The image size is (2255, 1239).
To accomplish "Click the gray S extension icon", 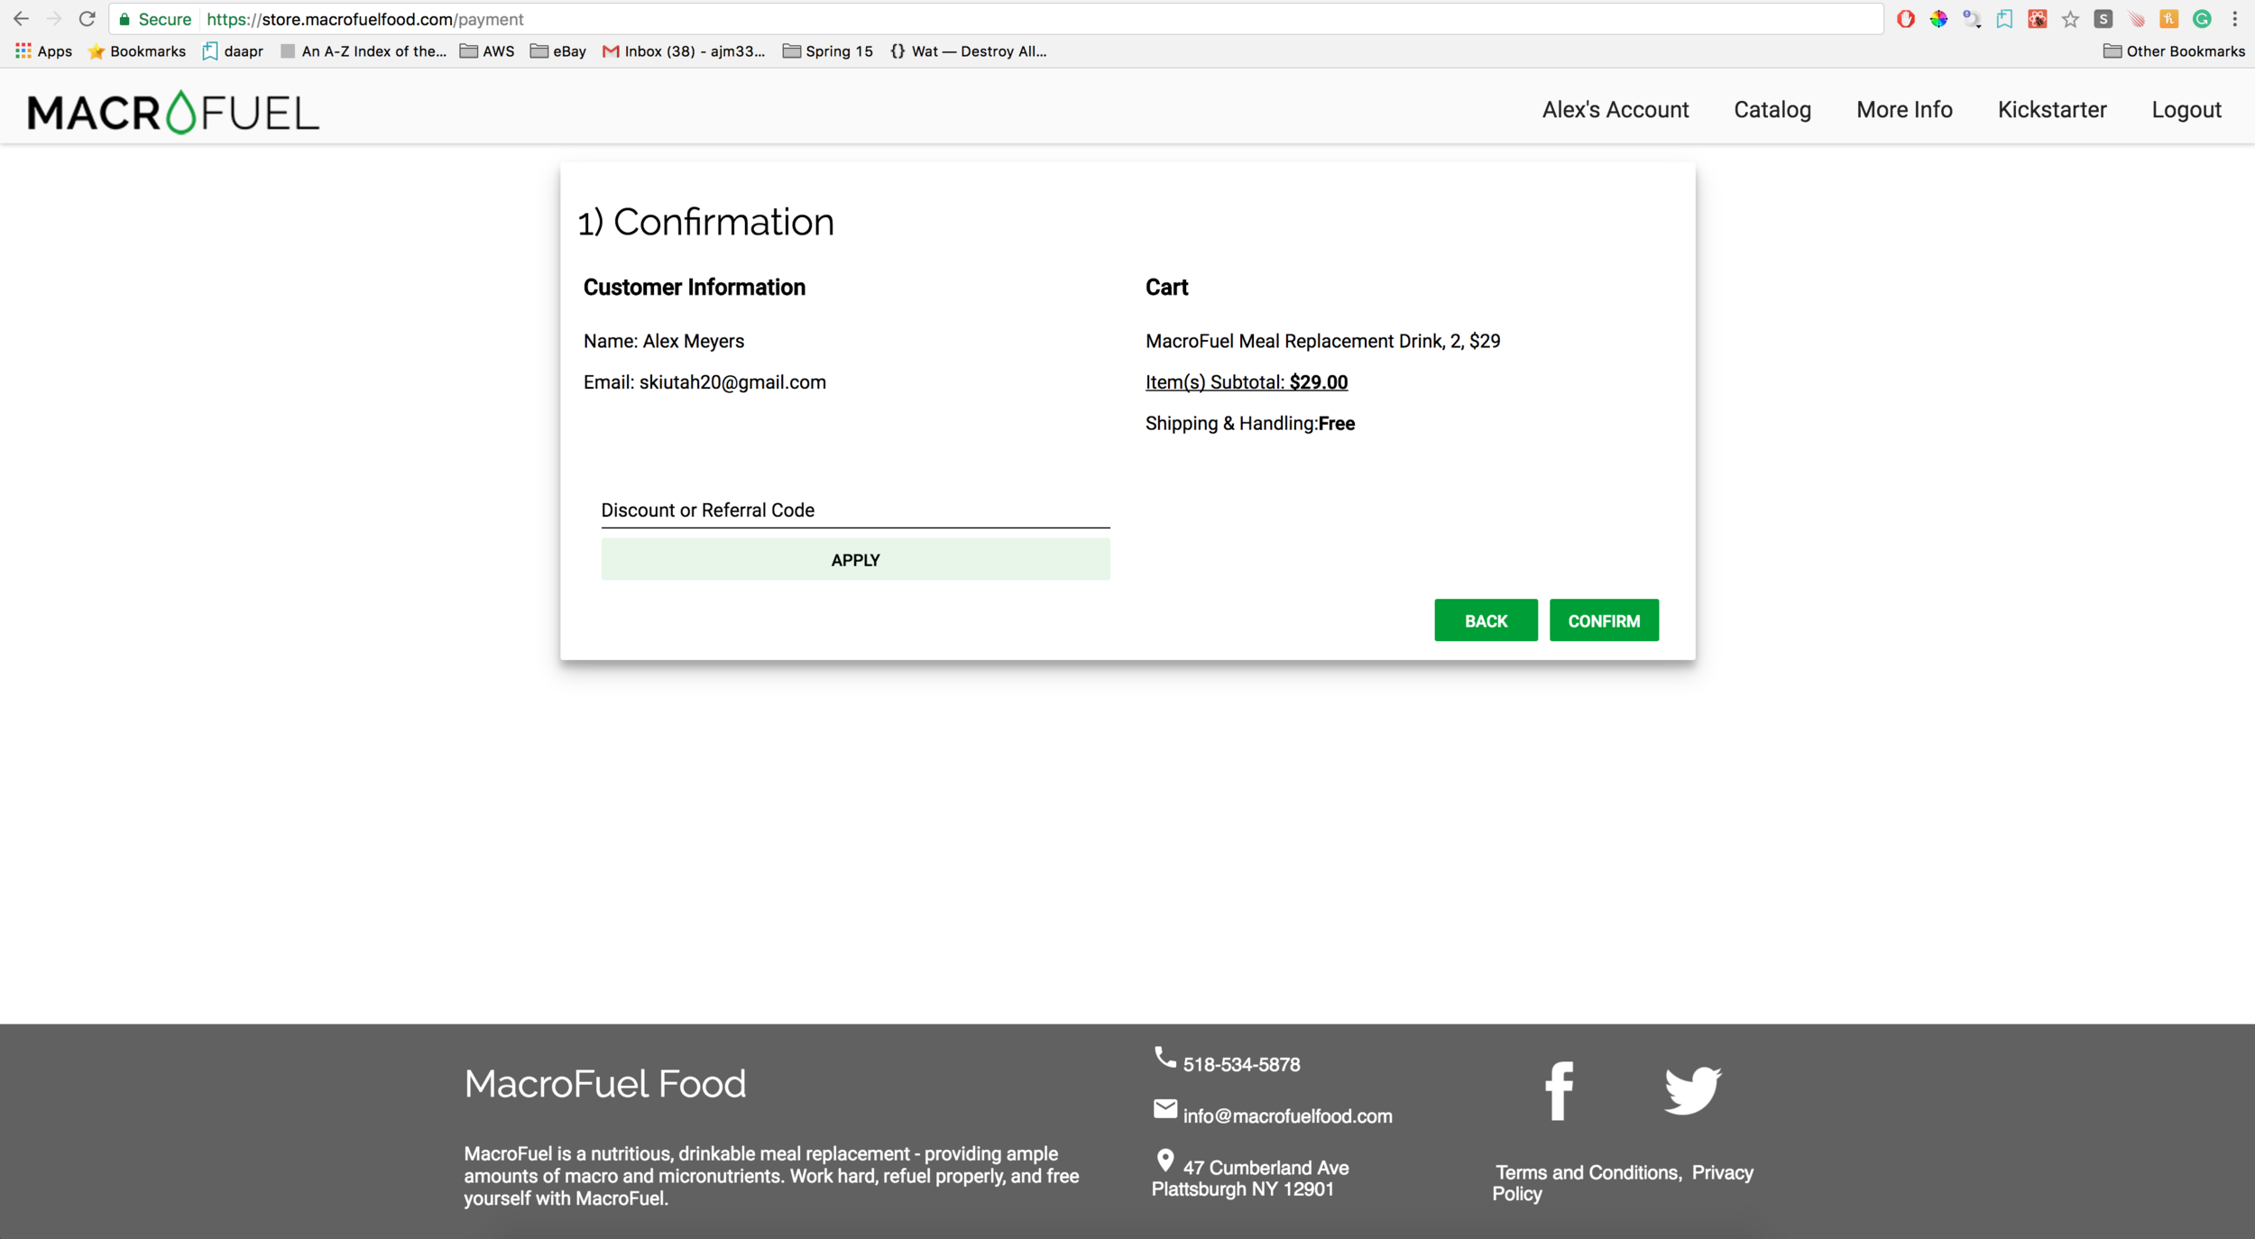I will (x=2103, y=19).
